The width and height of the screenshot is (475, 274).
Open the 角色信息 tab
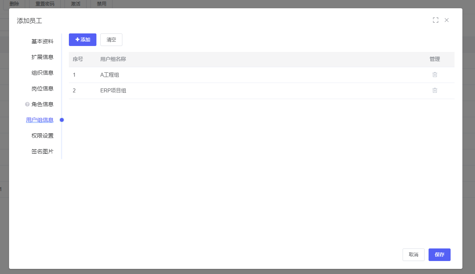point(43,104)
